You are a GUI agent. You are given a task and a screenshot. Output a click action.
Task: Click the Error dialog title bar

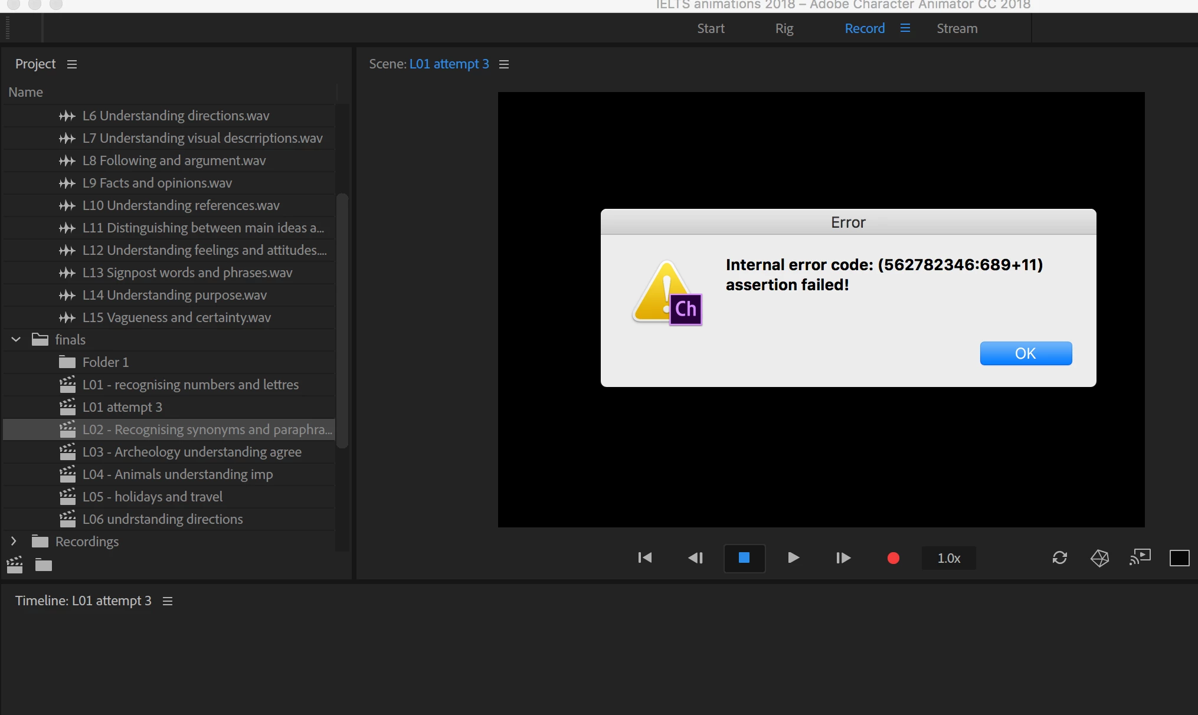[x=848, y=222]
